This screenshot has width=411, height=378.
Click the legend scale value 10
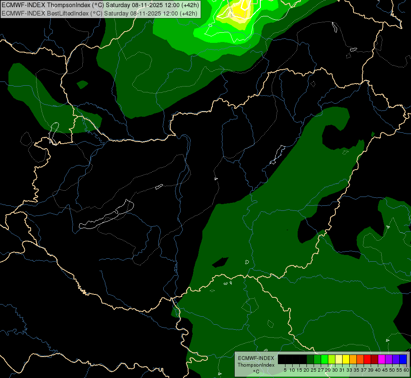coord(292,370)
